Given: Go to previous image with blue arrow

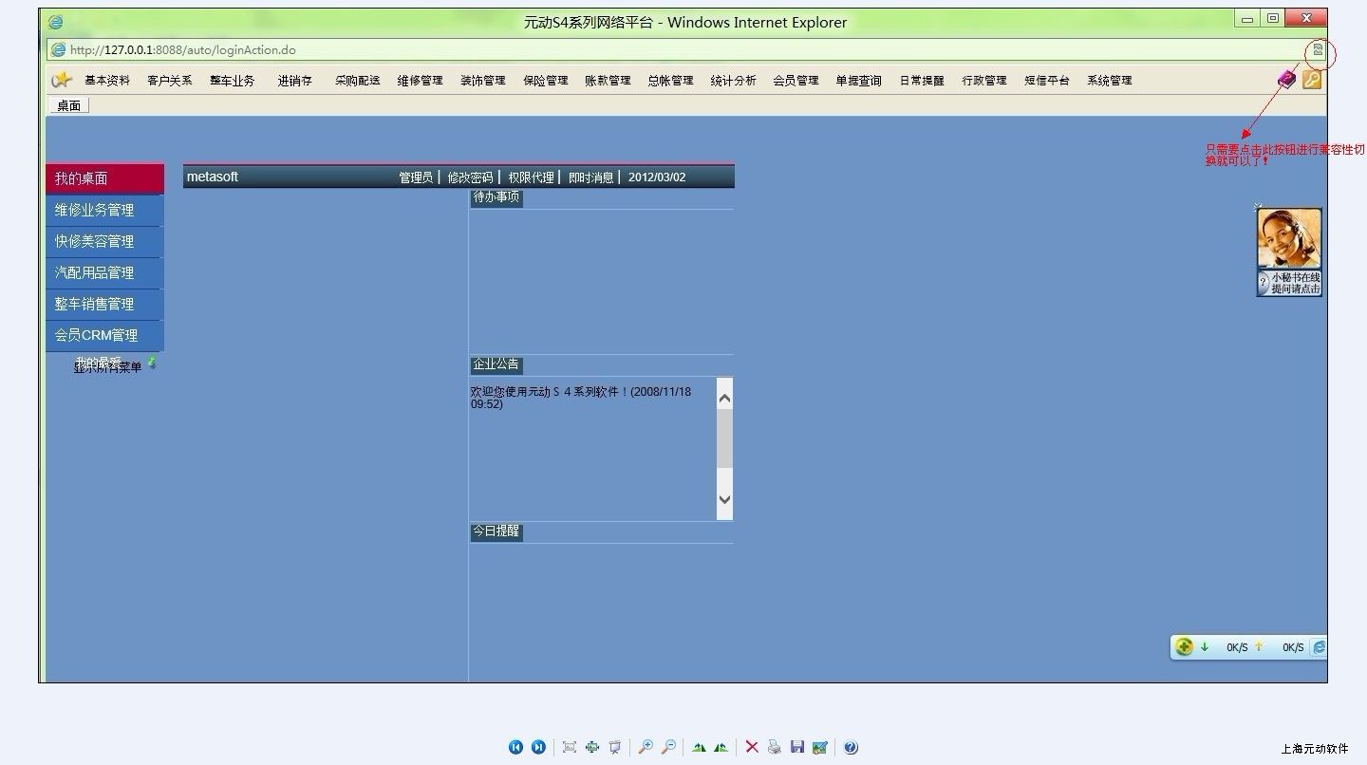Looking at the screenshot, I should pos(515,747).
